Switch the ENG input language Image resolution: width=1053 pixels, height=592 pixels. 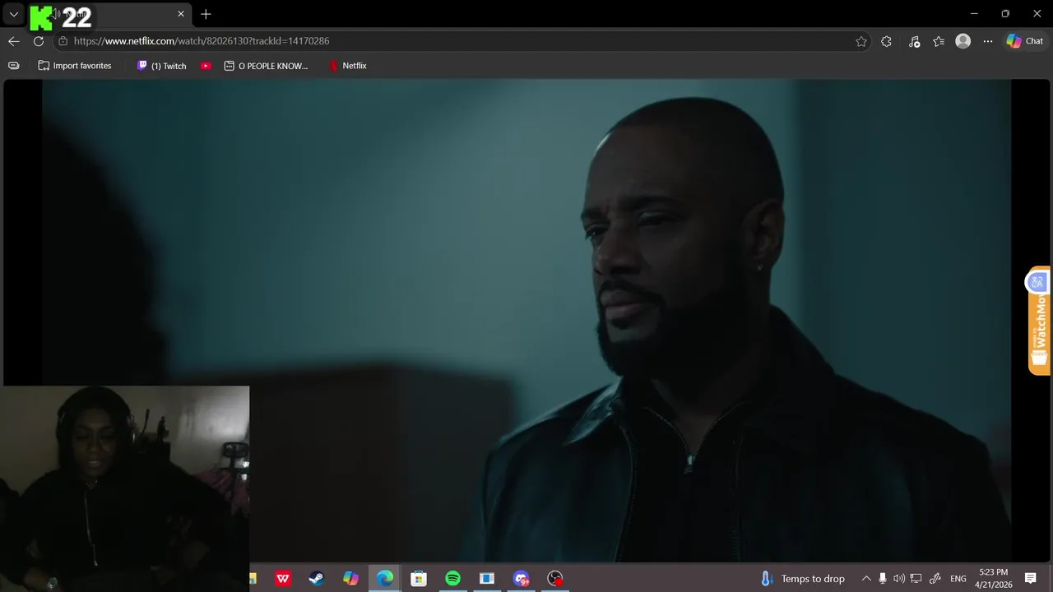click(958, 579)
